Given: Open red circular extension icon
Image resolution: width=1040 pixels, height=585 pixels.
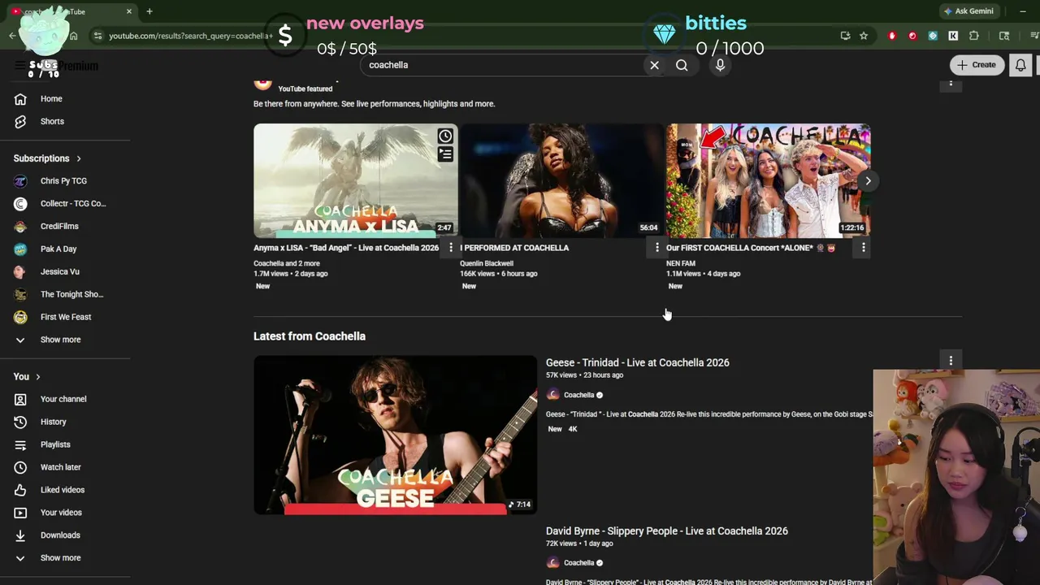Looking at the screenshot, I should coord(912,36).
